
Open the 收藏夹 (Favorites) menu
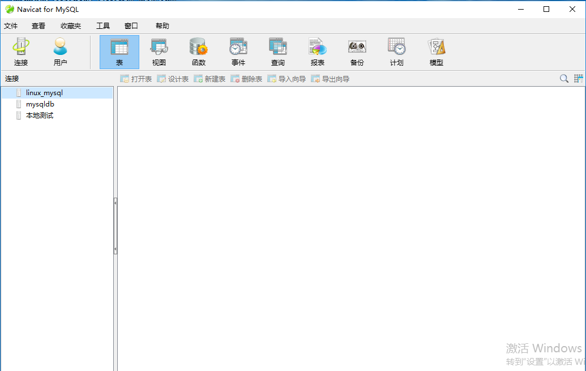click(x=71, y=26)
